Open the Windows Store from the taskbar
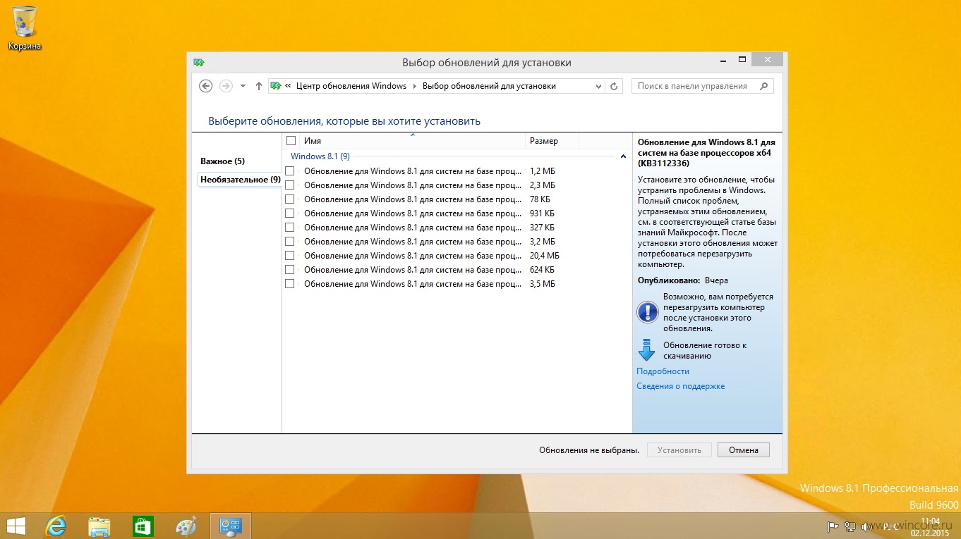The height and width of the screenshot is (539, 961). click(143, 526)
